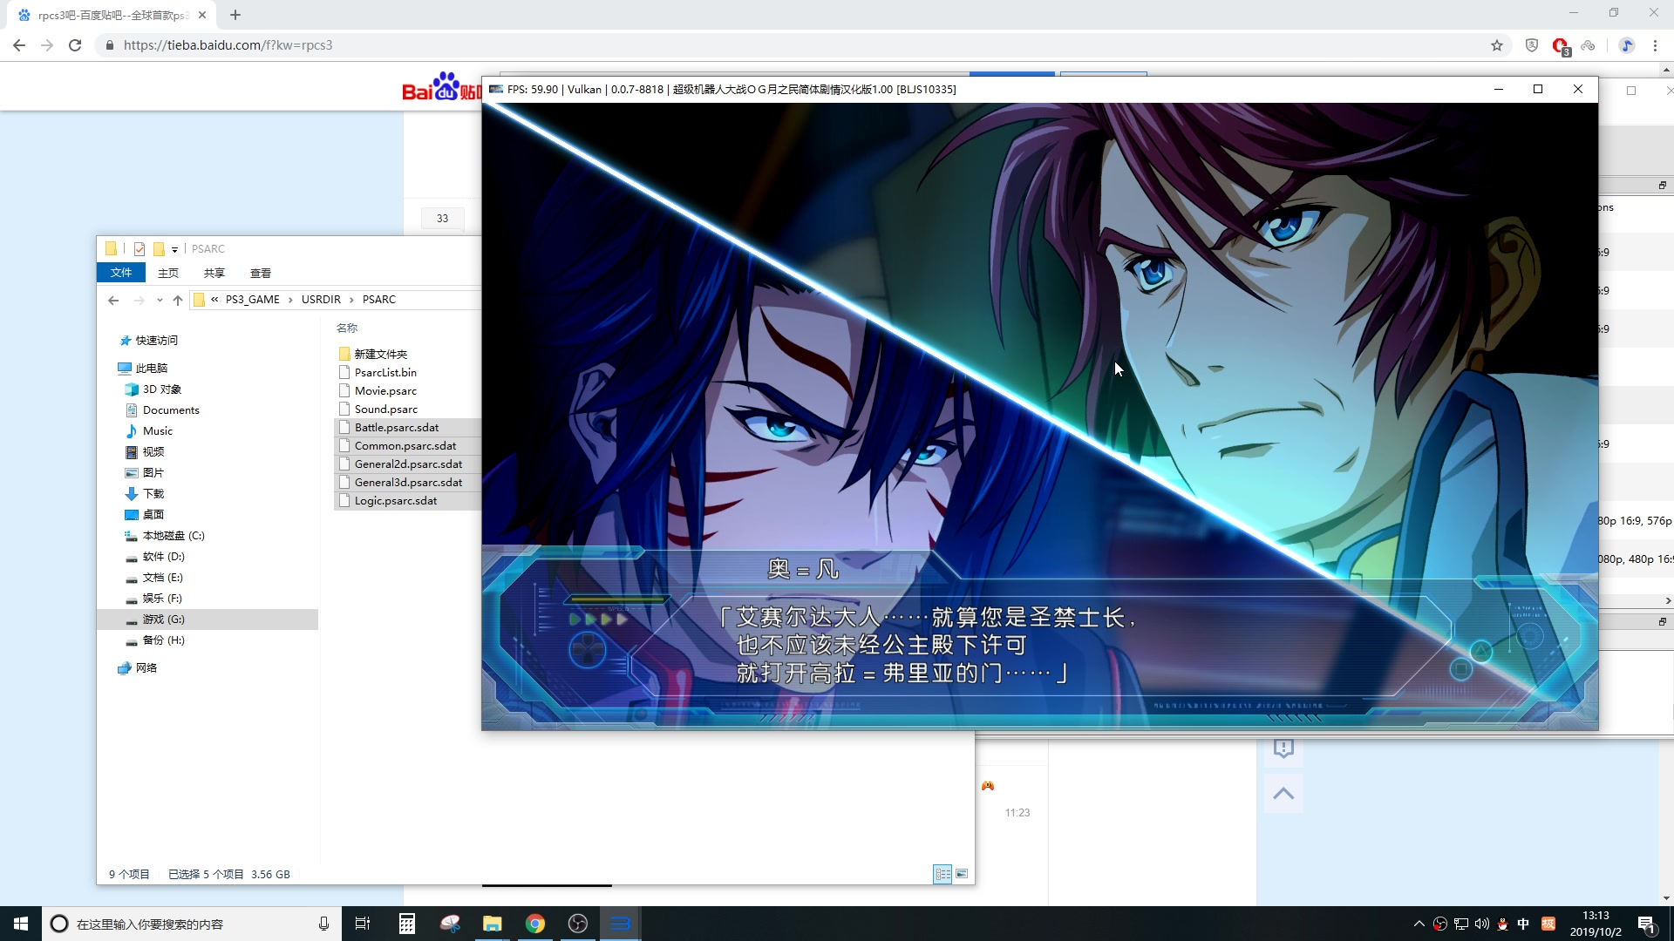Select General2d.psarc.sdat file
The image size is (1674, 941).
408,464
